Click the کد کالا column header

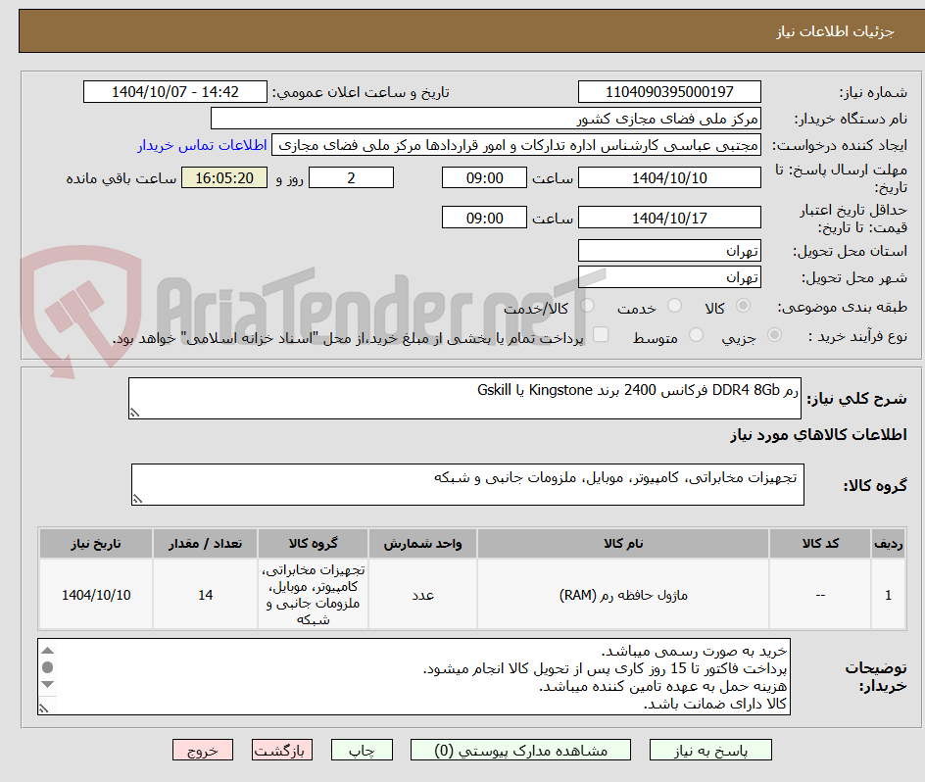[820, 544]
